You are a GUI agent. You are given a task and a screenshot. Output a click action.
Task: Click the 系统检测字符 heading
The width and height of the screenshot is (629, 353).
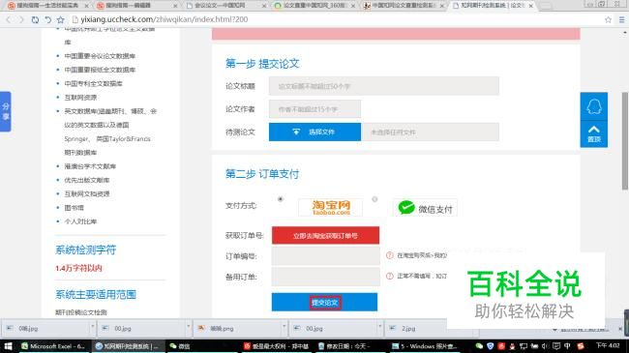tap(86, 250)
